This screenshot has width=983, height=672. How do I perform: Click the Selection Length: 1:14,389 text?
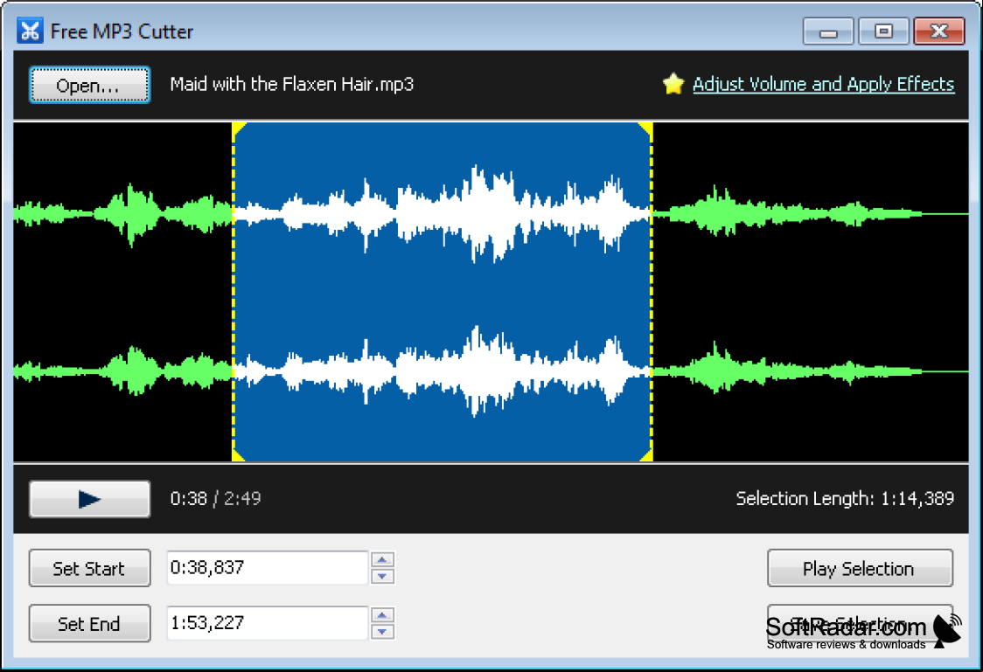tap(845, 498)
